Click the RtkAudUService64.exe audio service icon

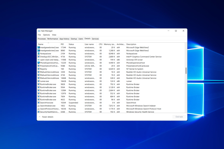click(x=39, y=72)
